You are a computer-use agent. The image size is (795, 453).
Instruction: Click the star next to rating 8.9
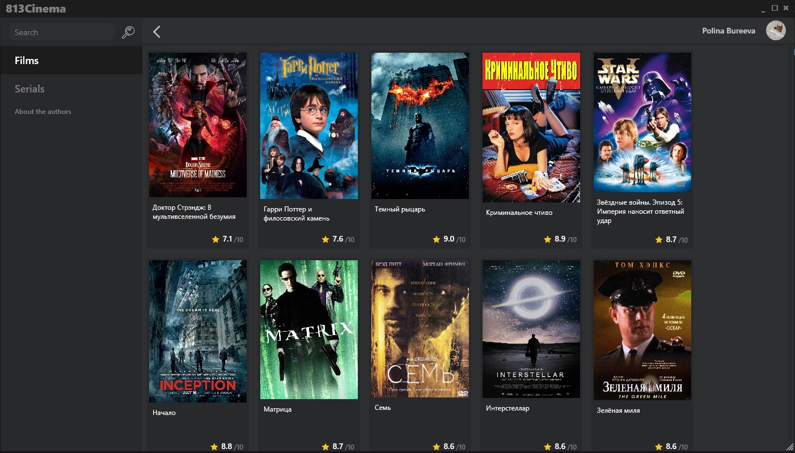548,239
